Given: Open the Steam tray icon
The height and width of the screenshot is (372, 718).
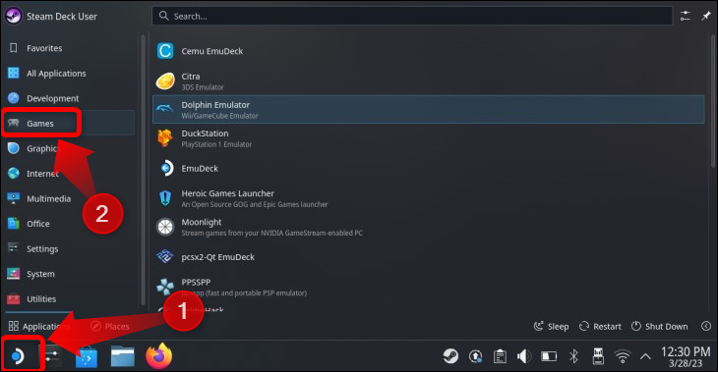Looking at the screenshot, I should 450,355.
